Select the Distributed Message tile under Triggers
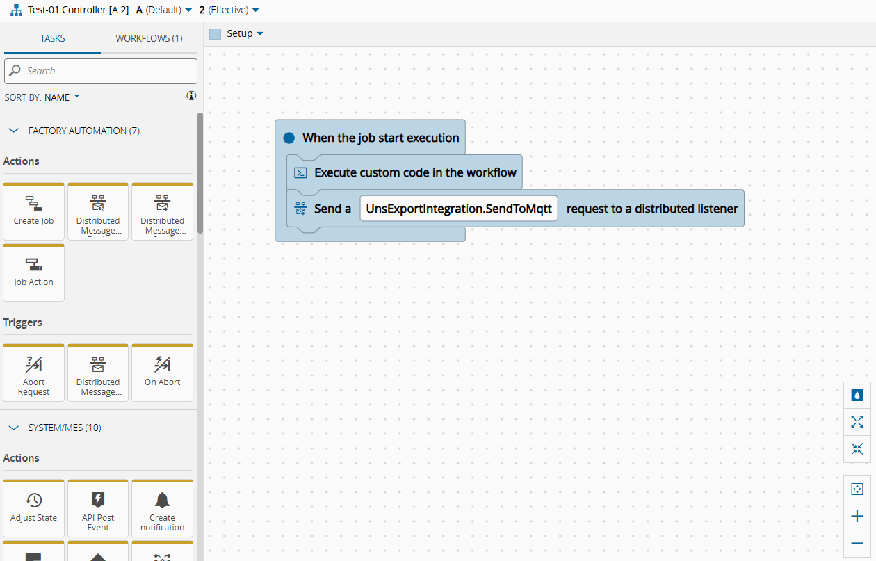The width and height of the screenshot is (876, 561). [x=98, y=373]
